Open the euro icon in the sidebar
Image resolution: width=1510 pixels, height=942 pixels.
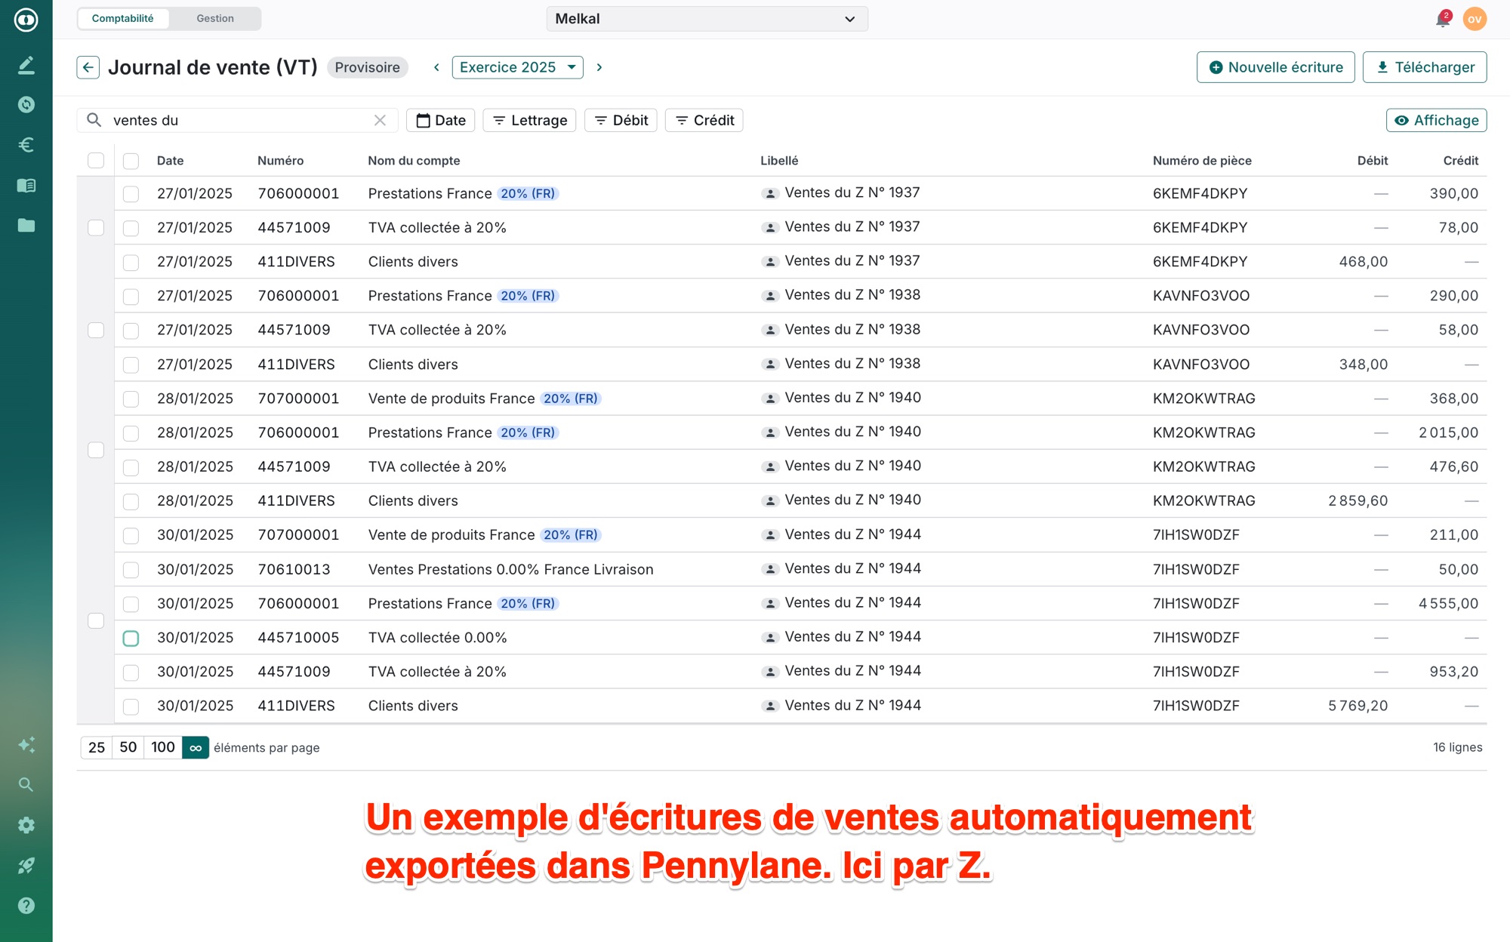point(26,145)
